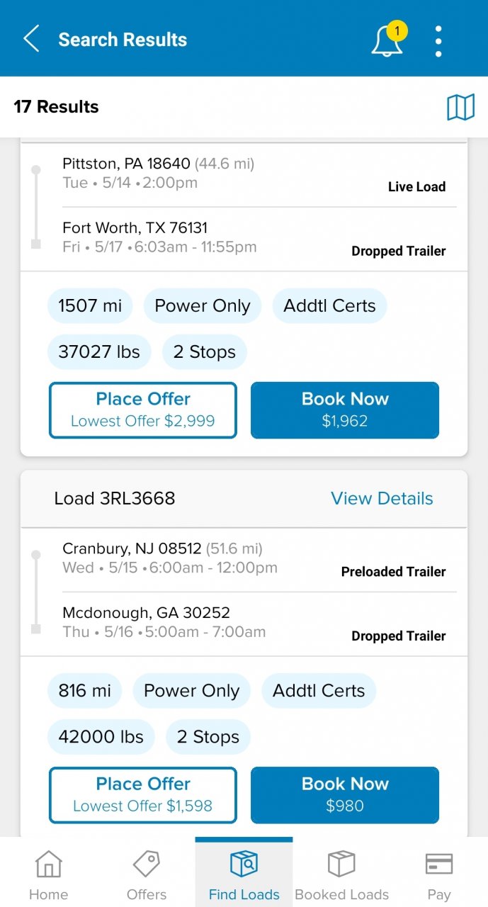Tap the 1507 mi chip

(90, 306)
